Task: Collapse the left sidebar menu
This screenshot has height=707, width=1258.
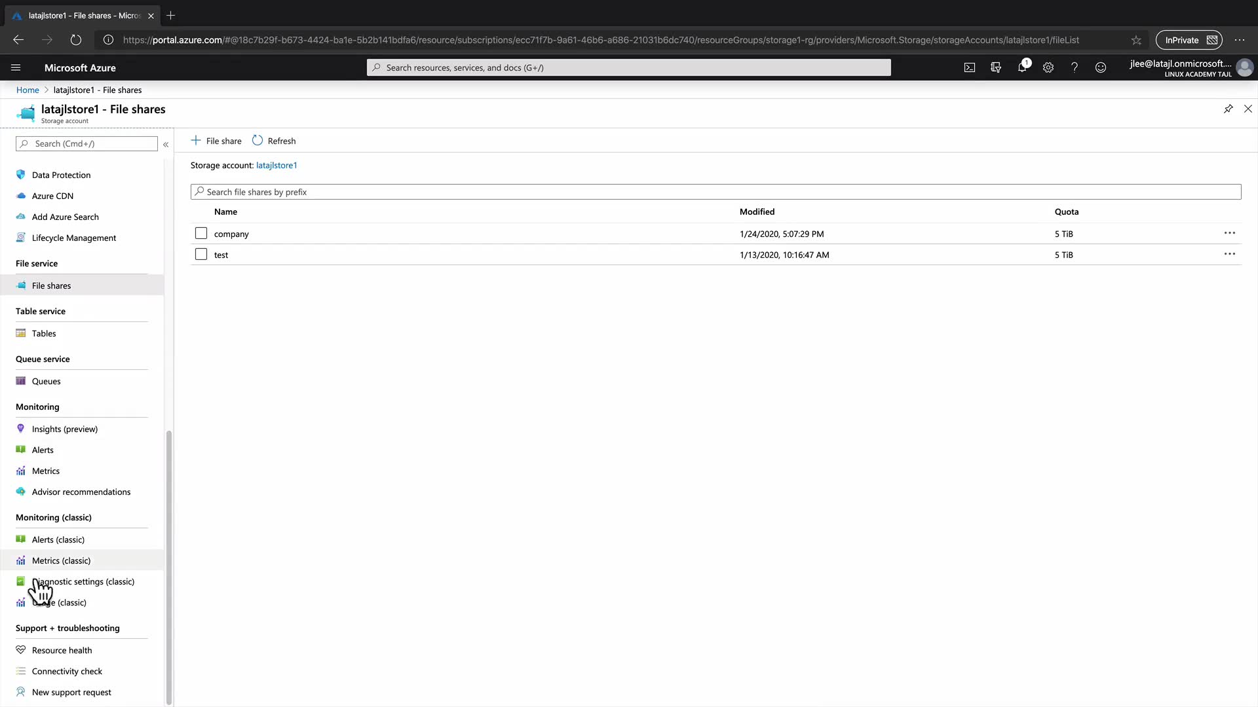Action: click(x=166, y=144)
